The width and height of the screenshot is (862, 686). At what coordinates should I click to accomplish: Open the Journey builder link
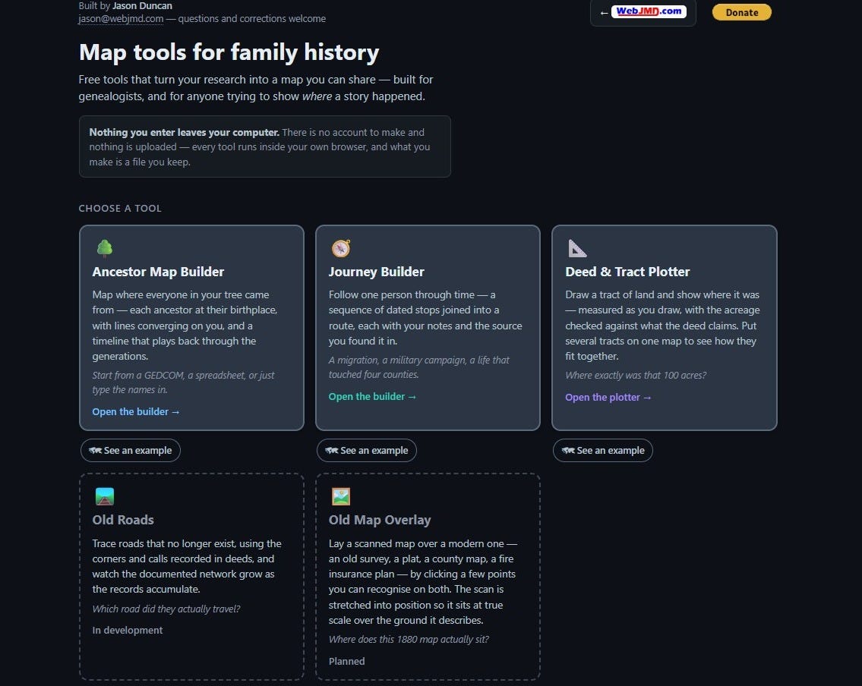click(x=372, y=396)
